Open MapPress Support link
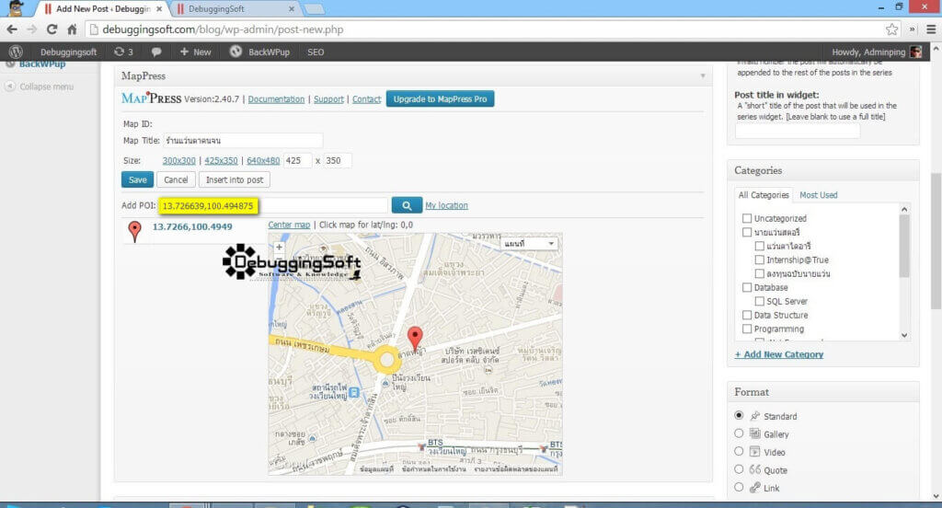942x508 pixels. coord(328,99)
